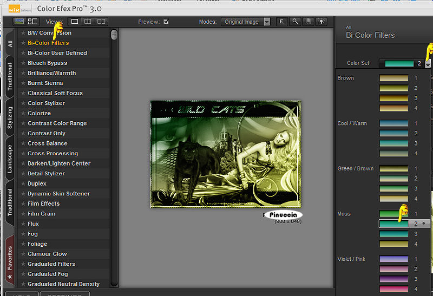Pick Violet / Pink swatch 4
The image size is (433, 296).
point(394,289)
